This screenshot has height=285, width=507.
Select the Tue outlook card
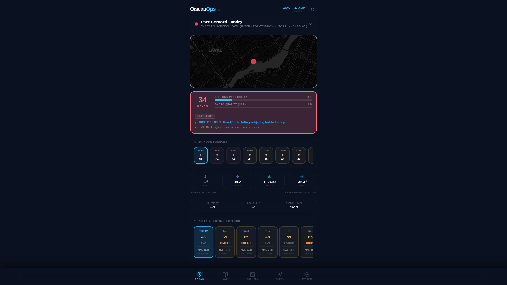[225, 242]
